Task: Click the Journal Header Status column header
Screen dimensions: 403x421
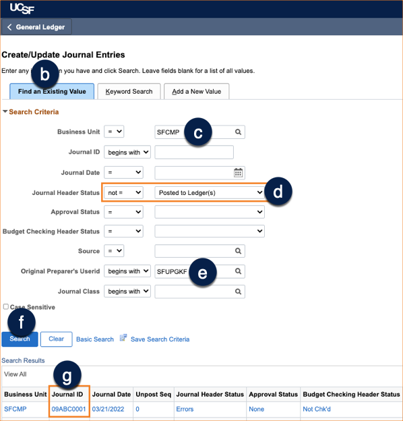Action: click(x=210, y=395)
